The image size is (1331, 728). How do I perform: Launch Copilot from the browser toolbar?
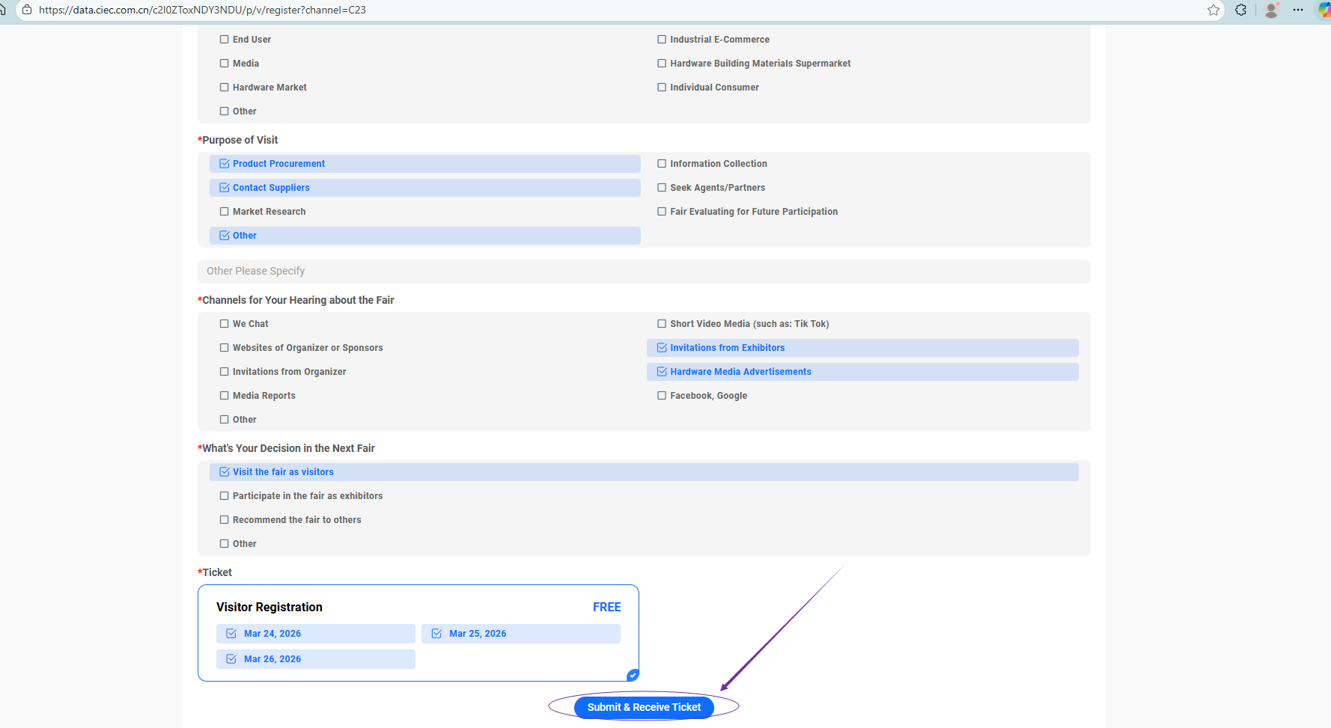tap(1324, 10)
